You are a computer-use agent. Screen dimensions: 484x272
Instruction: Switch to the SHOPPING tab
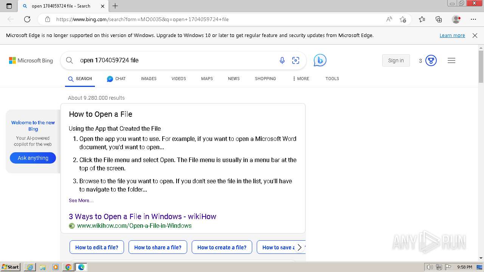pos(265,79)
